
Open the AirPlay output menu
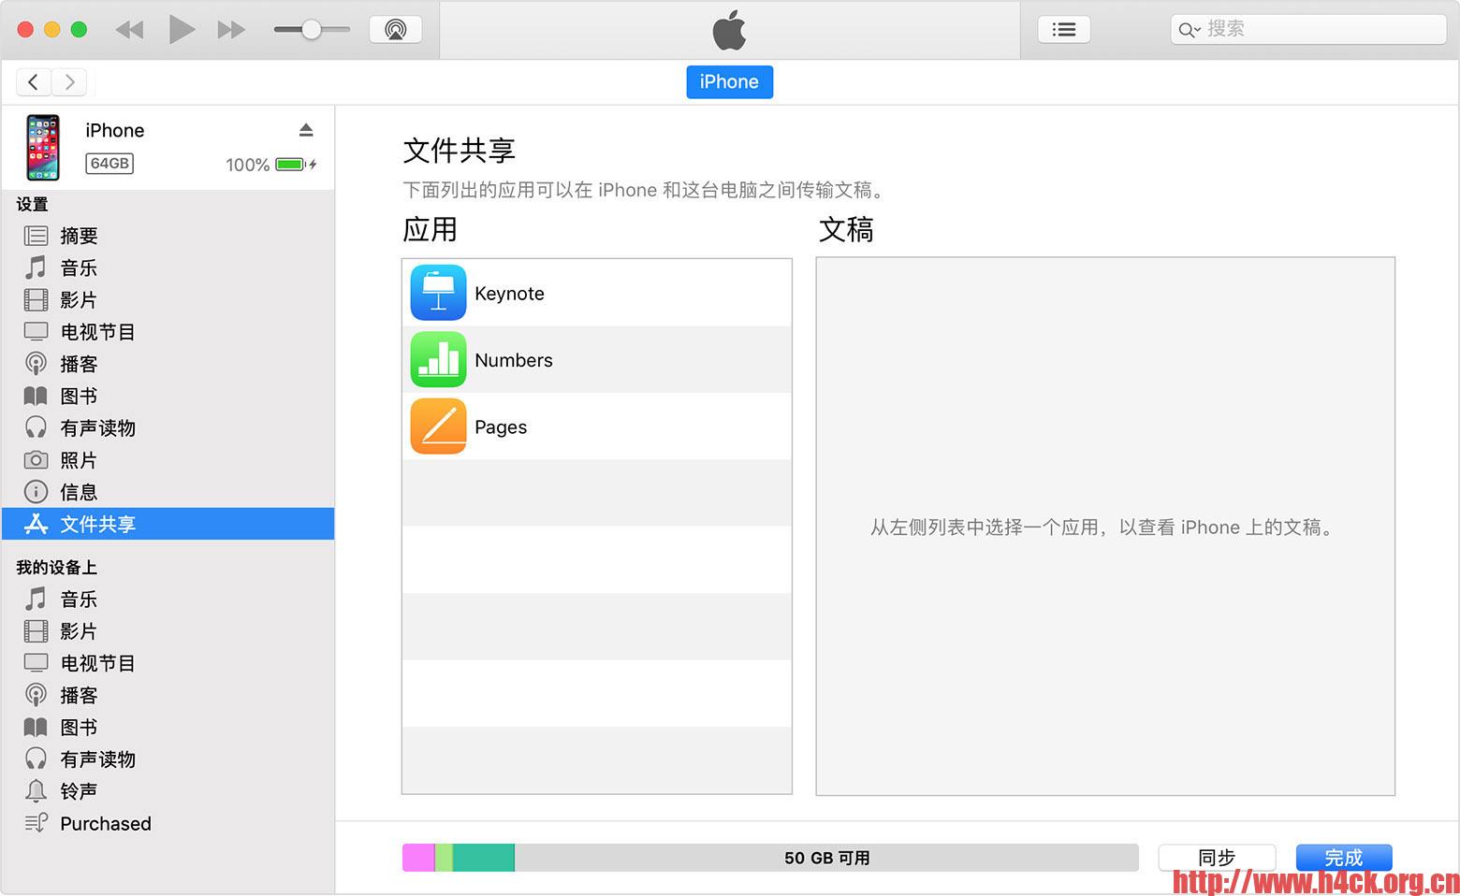[x=396, y=29]
